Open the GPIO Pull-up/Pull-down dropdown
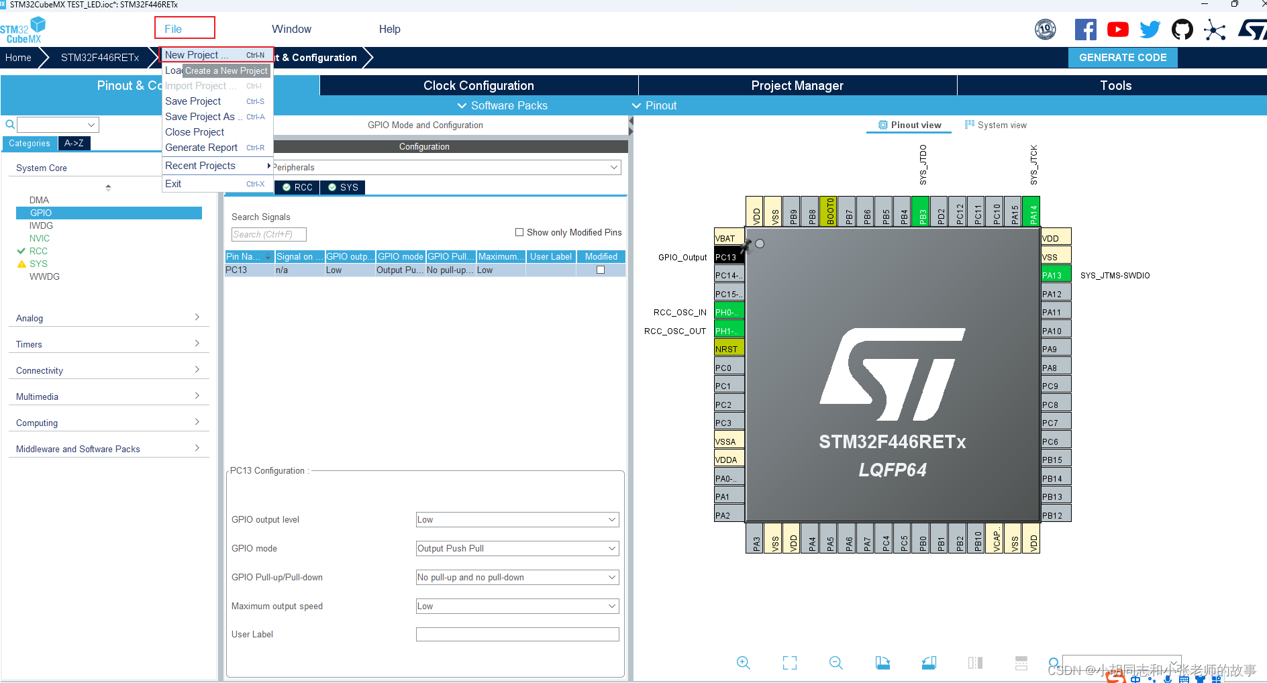The image size is (1267, 683). point(517,578)
